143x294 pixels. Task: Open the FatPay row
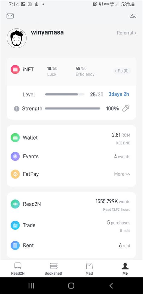click(71, 174)
